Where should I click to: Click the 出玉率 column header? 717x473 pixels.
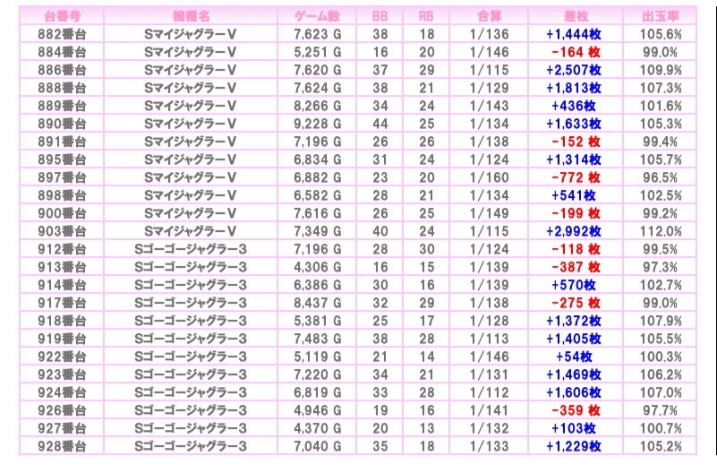(661, 16)
